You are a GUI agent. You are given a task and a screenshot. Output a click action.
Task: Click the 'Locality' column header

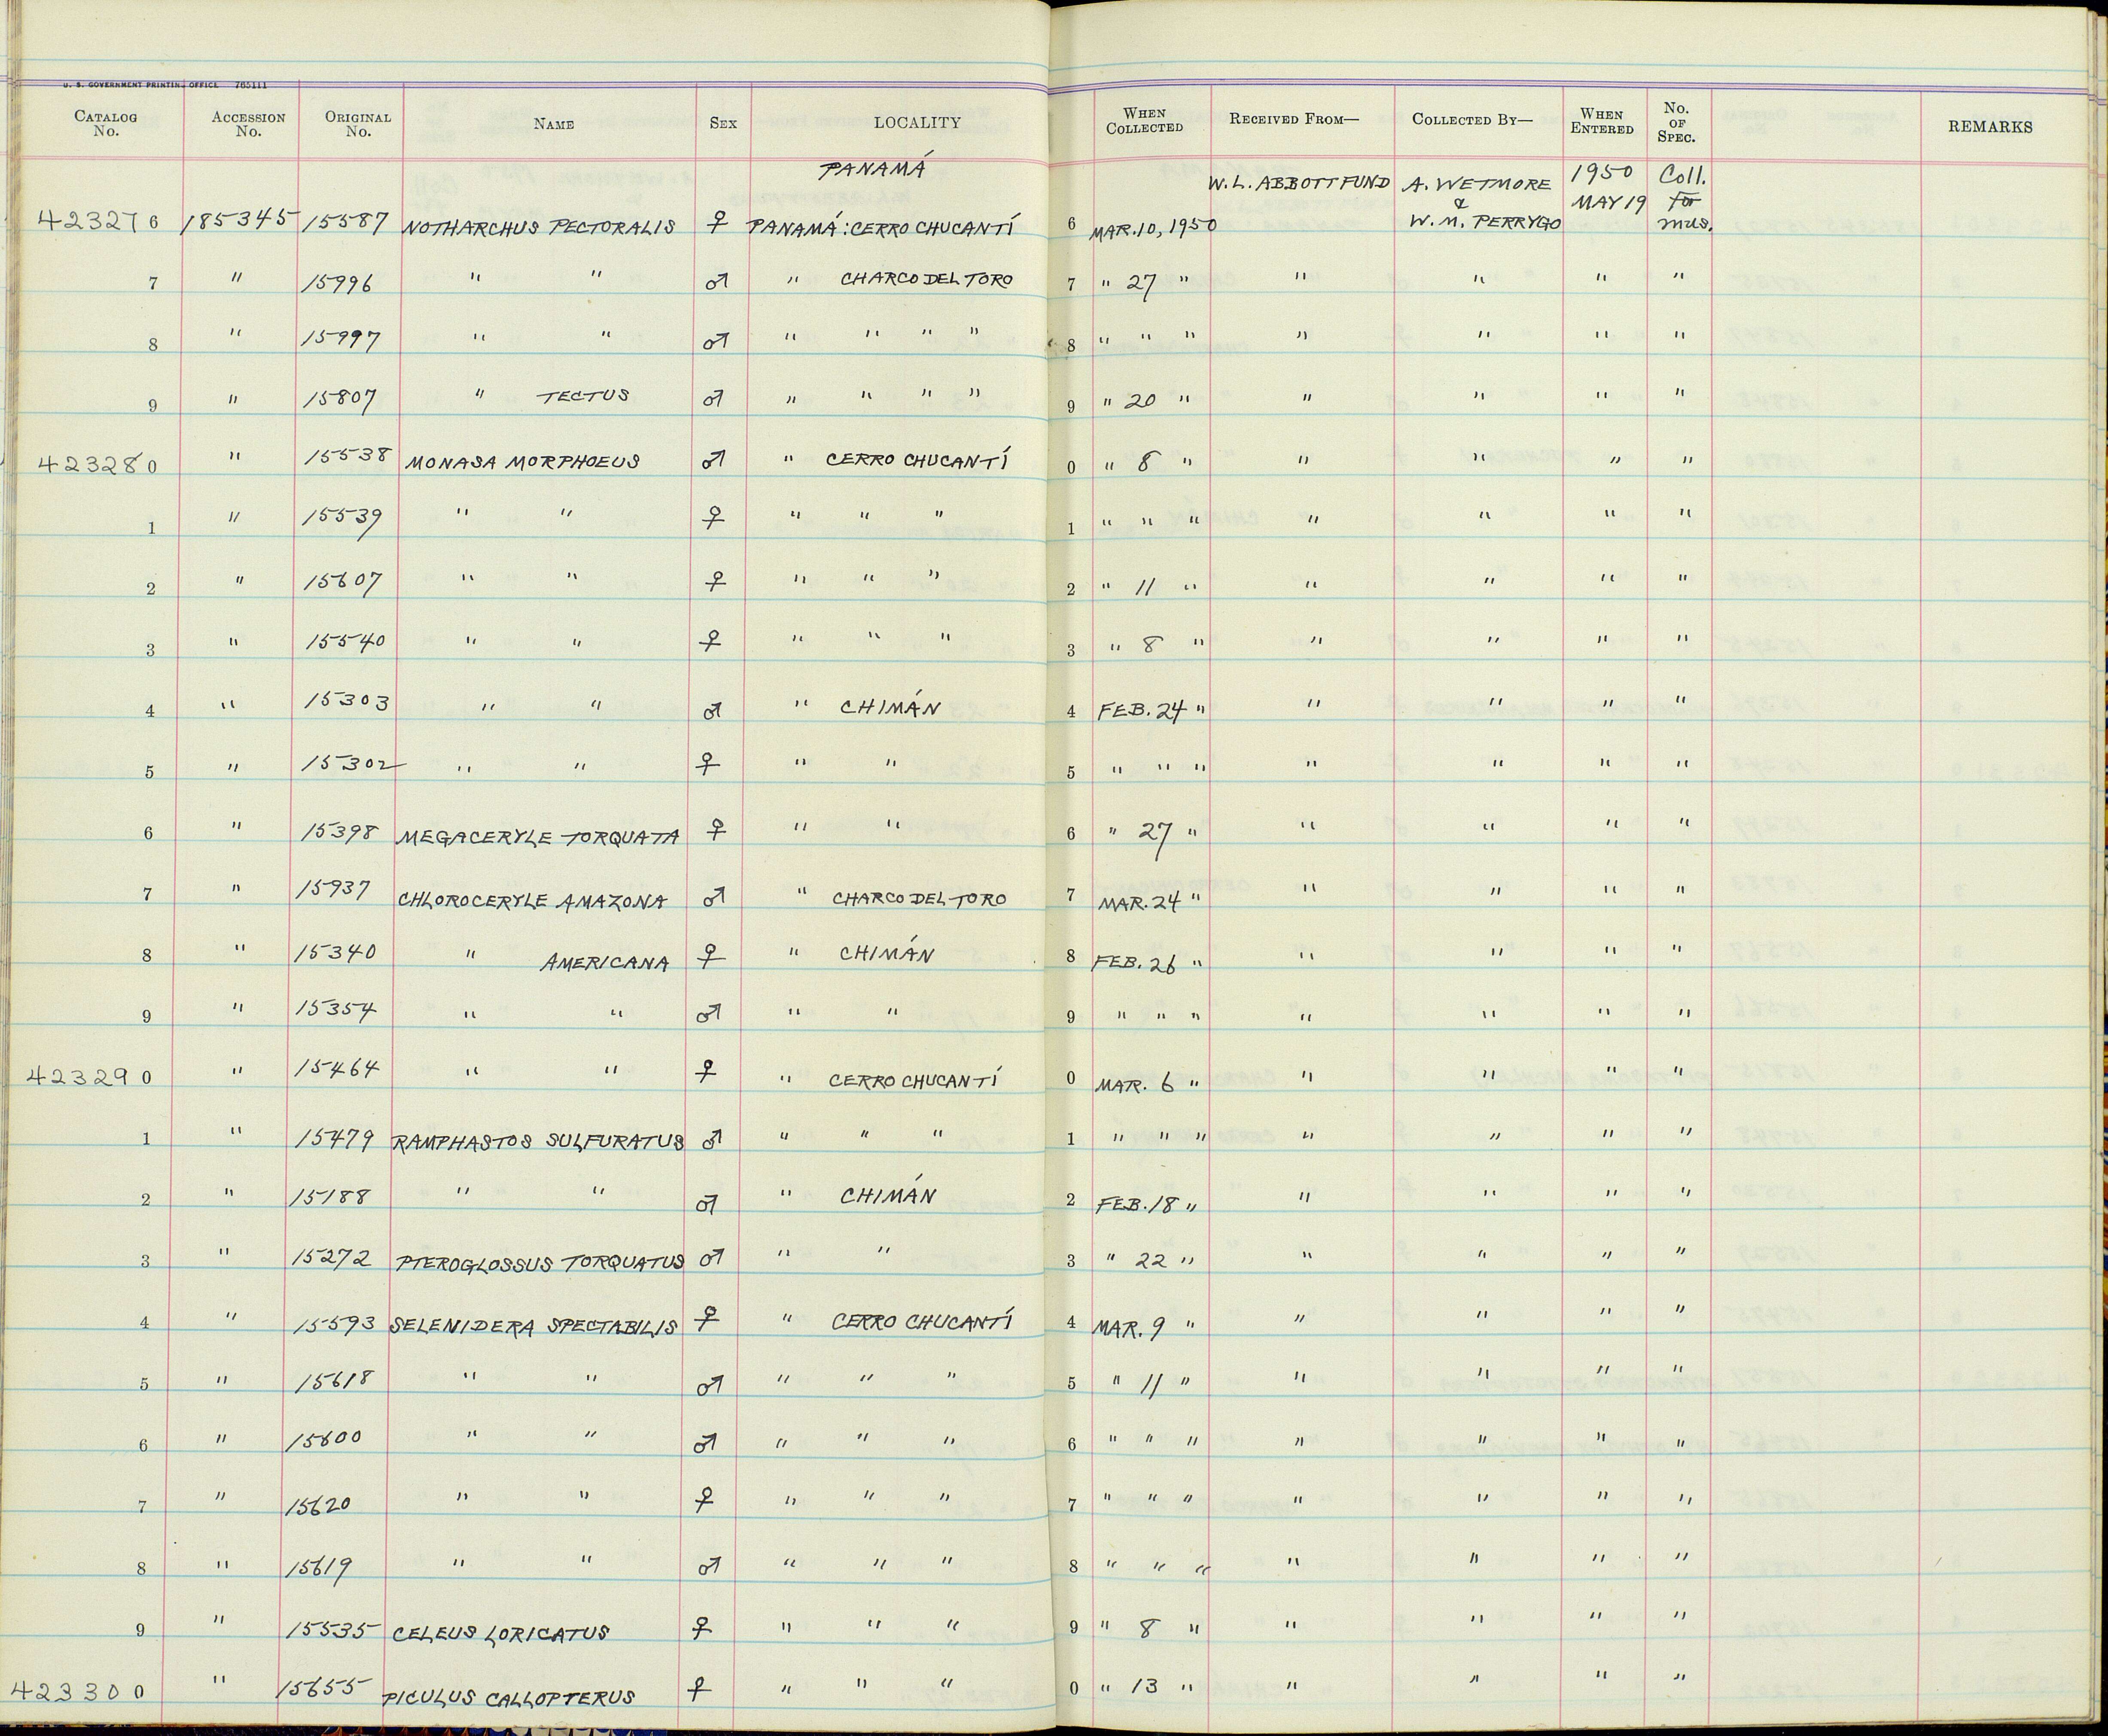[916, 122]
